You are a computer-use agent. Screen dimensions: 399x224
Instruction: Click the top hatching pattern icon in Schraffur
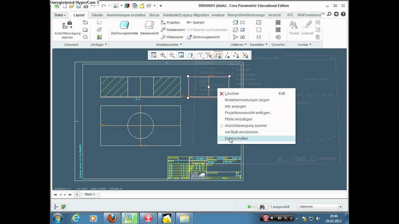click(x=278, y=22)
